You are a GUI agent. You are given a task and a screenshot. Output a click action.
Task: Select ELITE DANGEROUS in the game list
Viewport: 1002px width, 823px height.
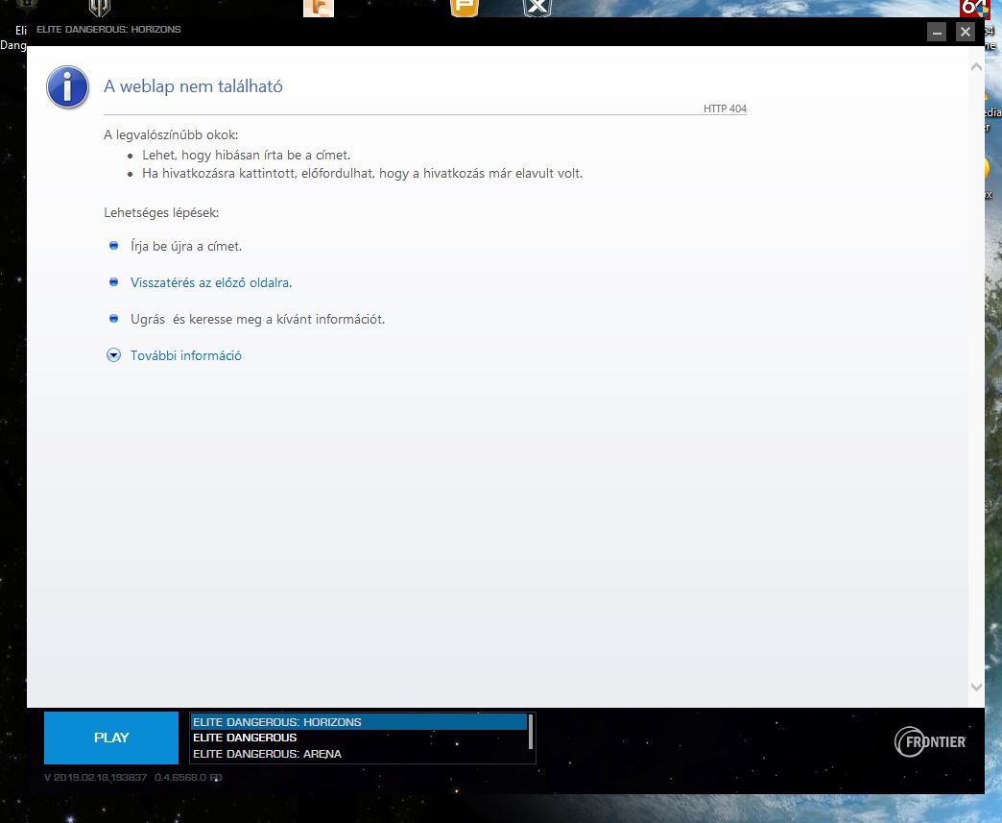[359, 738]
